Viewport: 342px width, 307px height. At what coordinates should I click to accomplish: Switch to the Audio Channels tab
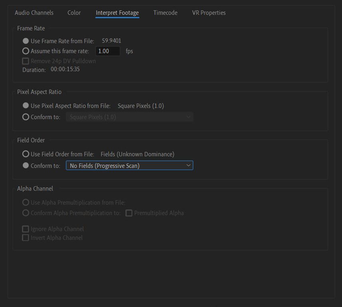pos(34,13)
